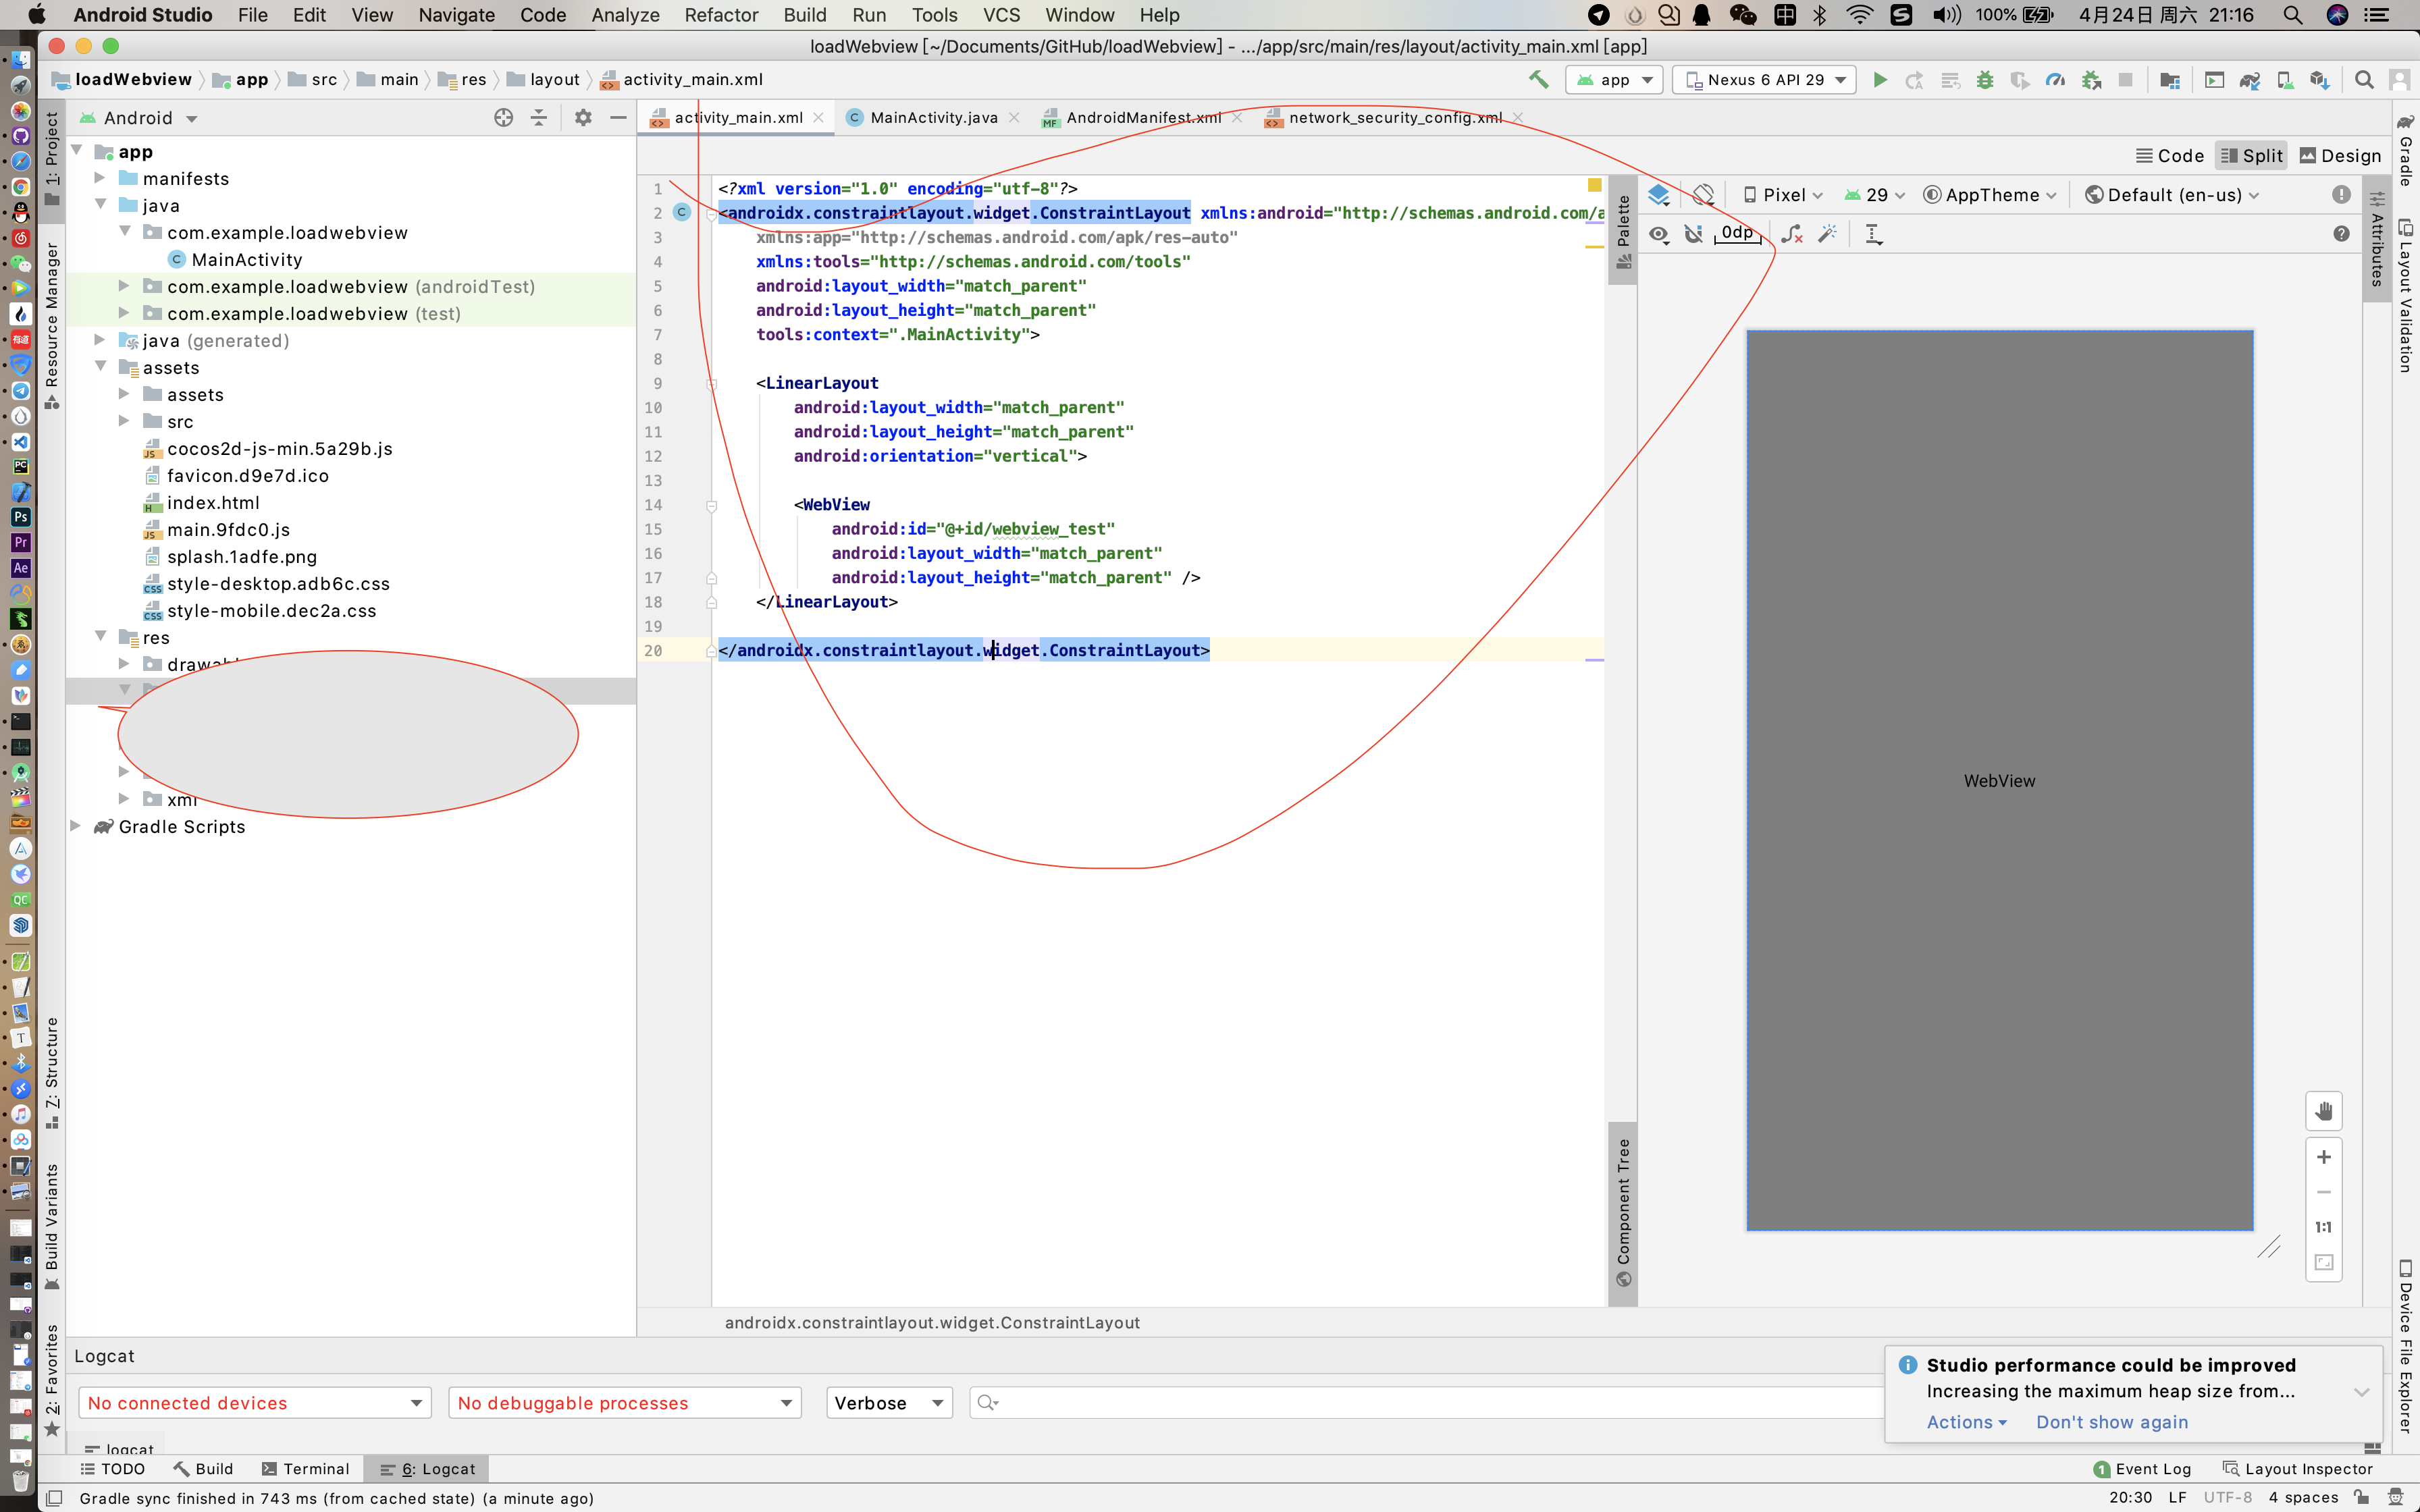
Task: Open the Refactor menu
Action: click(720, 15)
